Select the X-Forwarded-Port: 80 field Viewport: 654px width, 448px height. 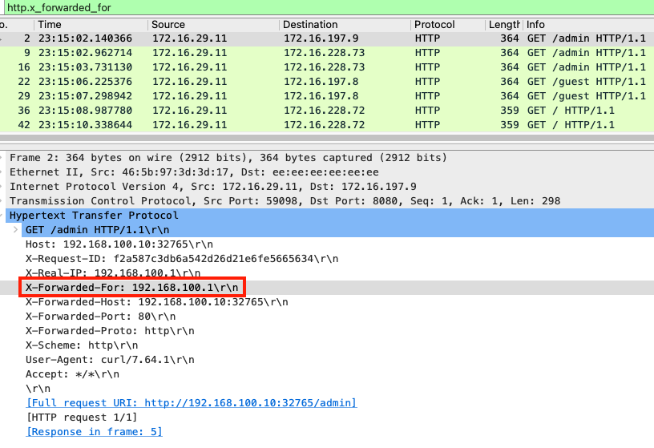[x=100, y=317]
